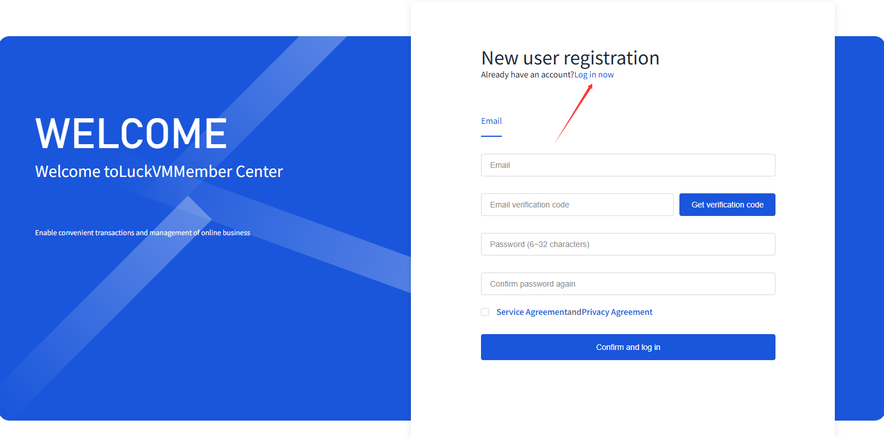
Task: Click the Confirm password again field
Action: (x=628, y=284)
